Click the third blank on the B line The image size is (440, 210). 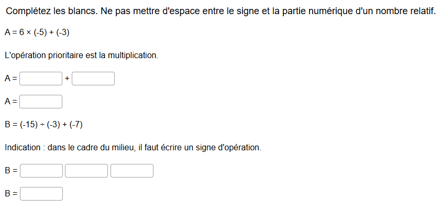click(132, 171)
